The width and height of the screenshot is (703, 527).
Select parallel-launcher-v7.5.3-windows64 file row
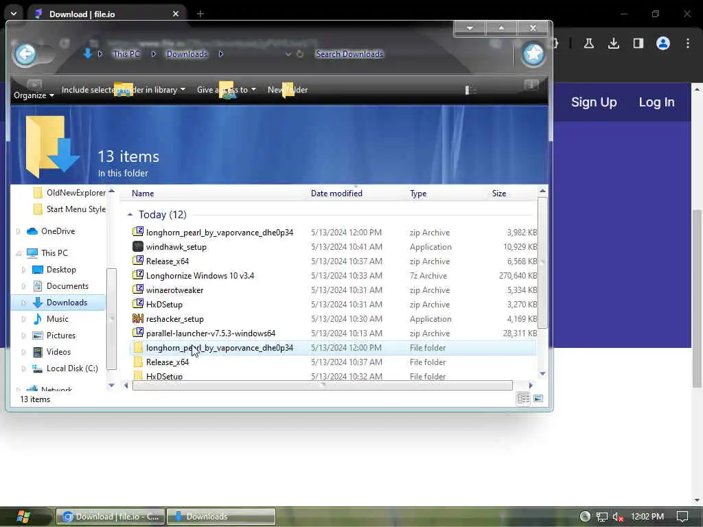click(x=333, y=333)
